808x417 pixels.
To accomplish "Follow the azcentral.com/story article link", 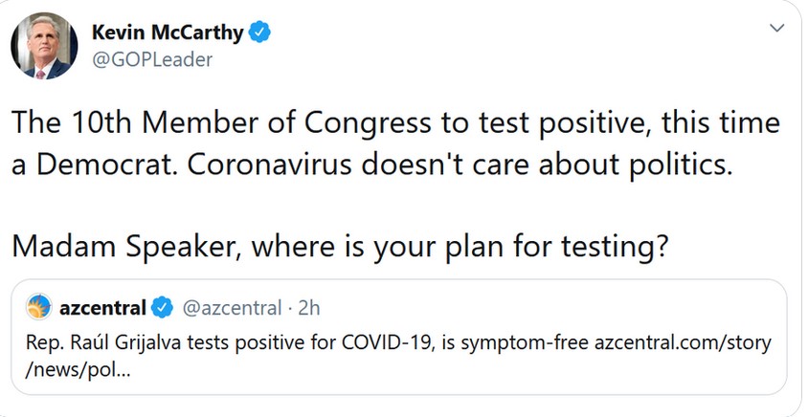I will click(x=683, y=342).
